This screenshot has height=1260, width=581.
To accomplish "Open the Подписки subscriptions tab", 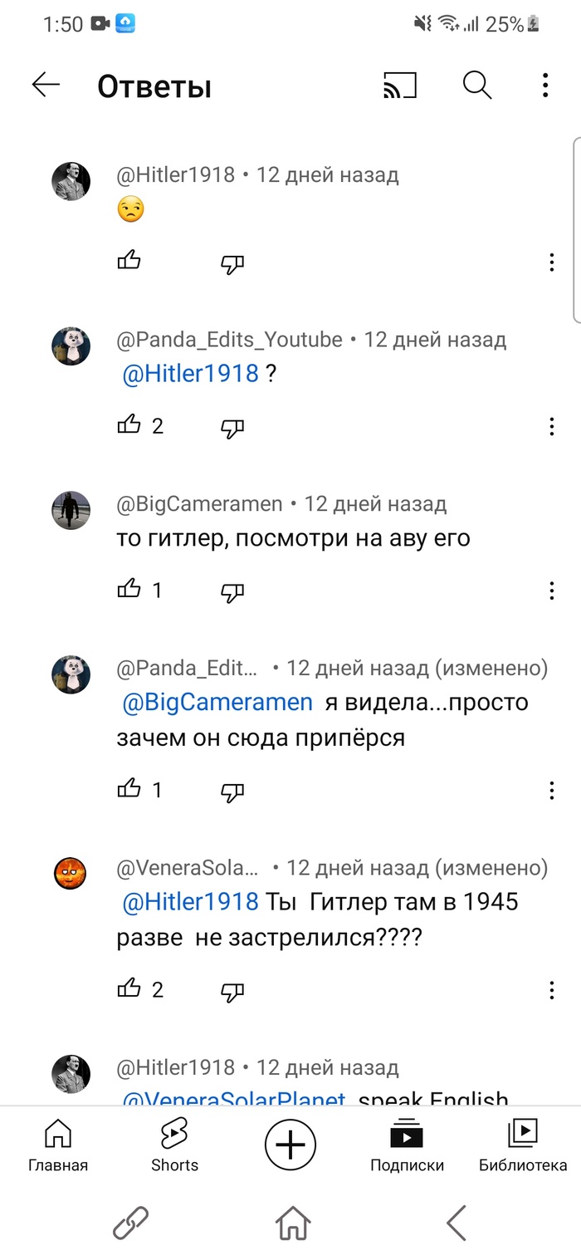I will click(407, 1146).
